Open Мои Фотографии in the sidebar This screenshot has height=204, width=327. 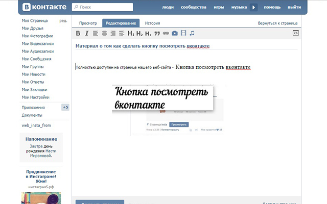(37, 36)
